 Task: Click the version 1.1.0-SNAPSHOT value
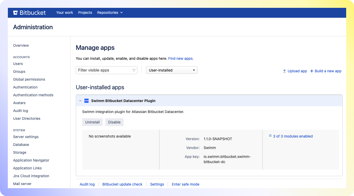[x=218, y=139]
